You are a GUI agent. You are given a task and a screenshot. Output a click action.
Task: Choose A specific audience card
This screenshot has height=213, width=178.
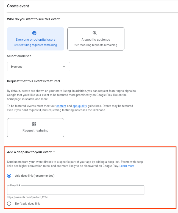[96, 39]
